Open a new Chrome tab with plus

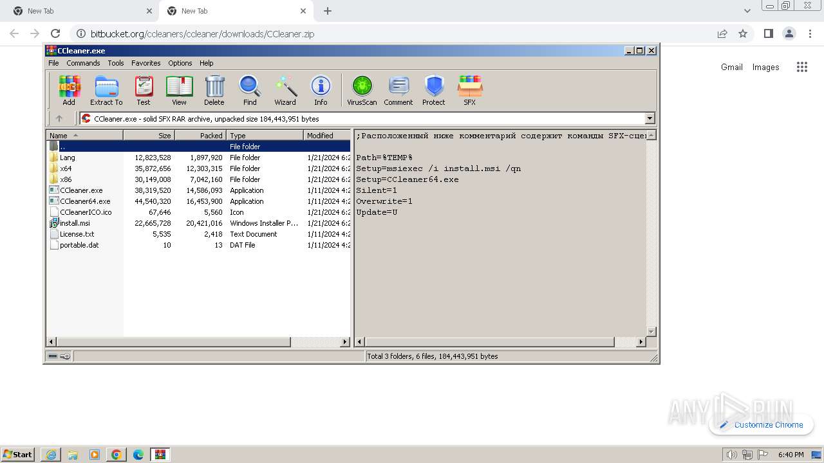328,11
